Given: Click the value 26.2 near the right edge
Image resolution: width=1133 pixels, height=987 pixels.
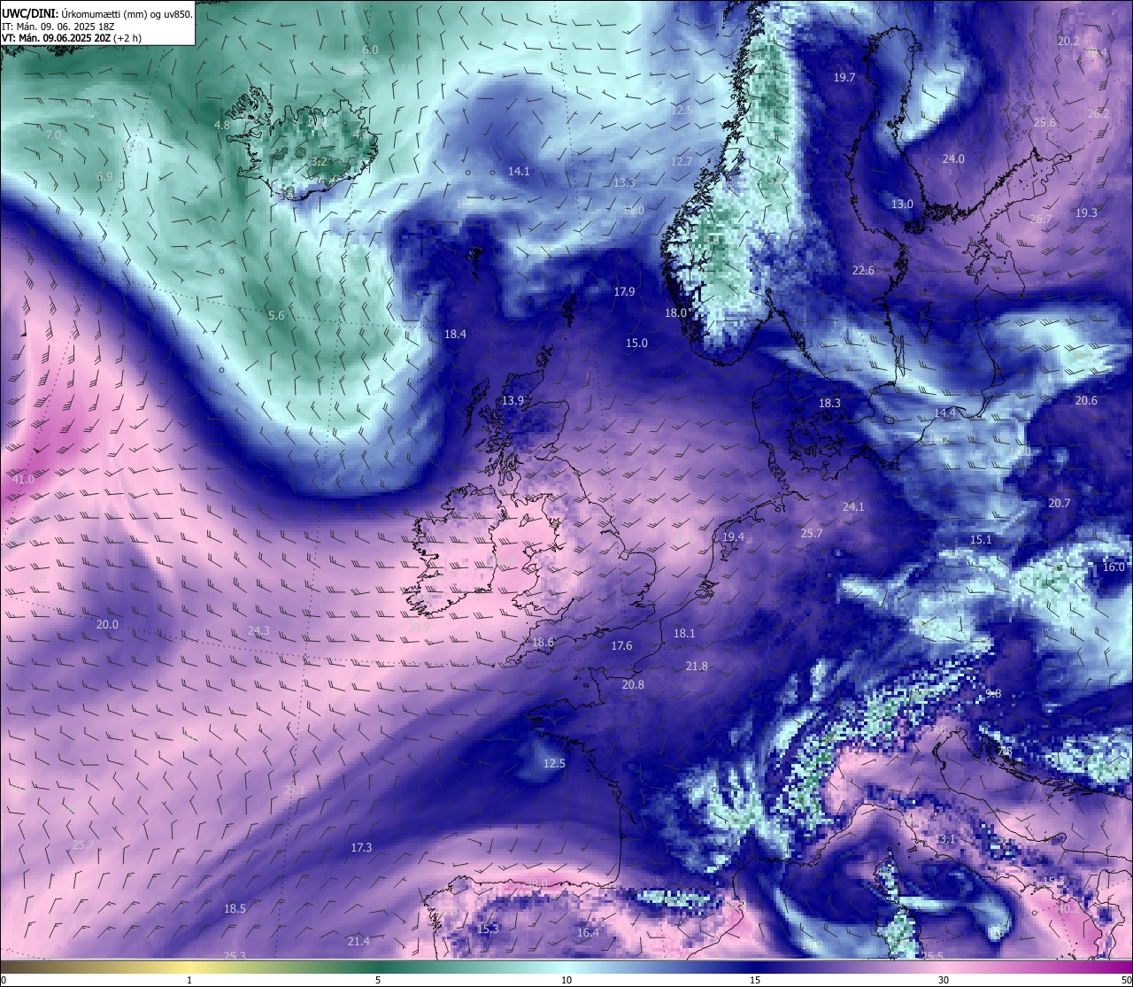Looking at the screenshot, I should pos(1098,114).
